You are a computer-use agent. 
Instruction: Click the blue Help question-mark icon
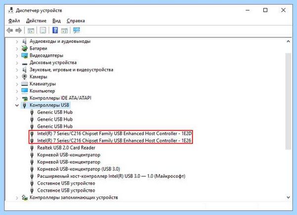(x=55, y=30)
